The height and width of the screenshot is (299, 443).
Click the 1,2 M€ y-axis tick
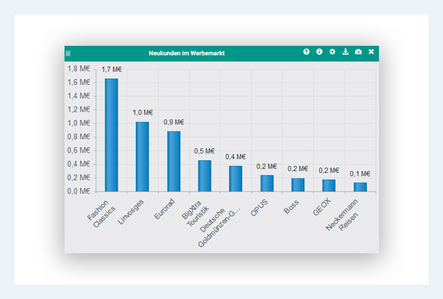coord(78,109)
